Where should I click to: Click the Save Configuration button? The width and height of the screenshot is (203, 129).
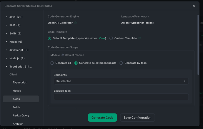[137, 118]
